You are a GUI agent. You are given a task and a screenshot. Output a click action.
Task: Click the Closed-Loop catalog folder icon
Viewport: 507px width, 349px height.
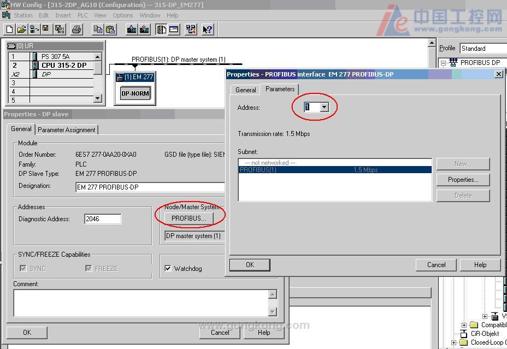(464, 342)
